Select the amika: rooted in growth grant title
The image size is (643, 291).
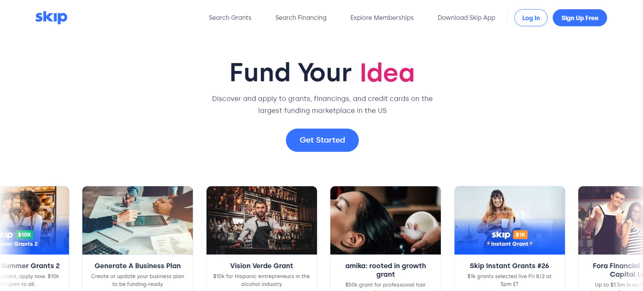[385, 270]
